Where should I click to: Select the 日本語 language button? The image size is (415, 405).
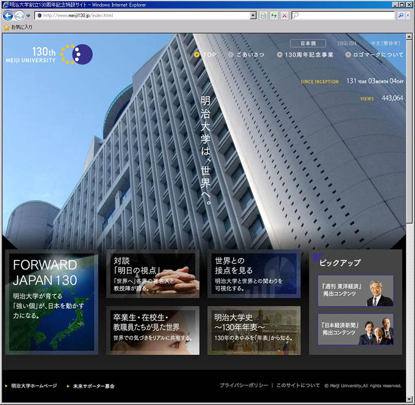pyautogui.click(x=308, y=43)
